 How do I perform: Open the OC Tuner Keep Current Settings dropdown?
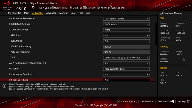pos(126,69)
